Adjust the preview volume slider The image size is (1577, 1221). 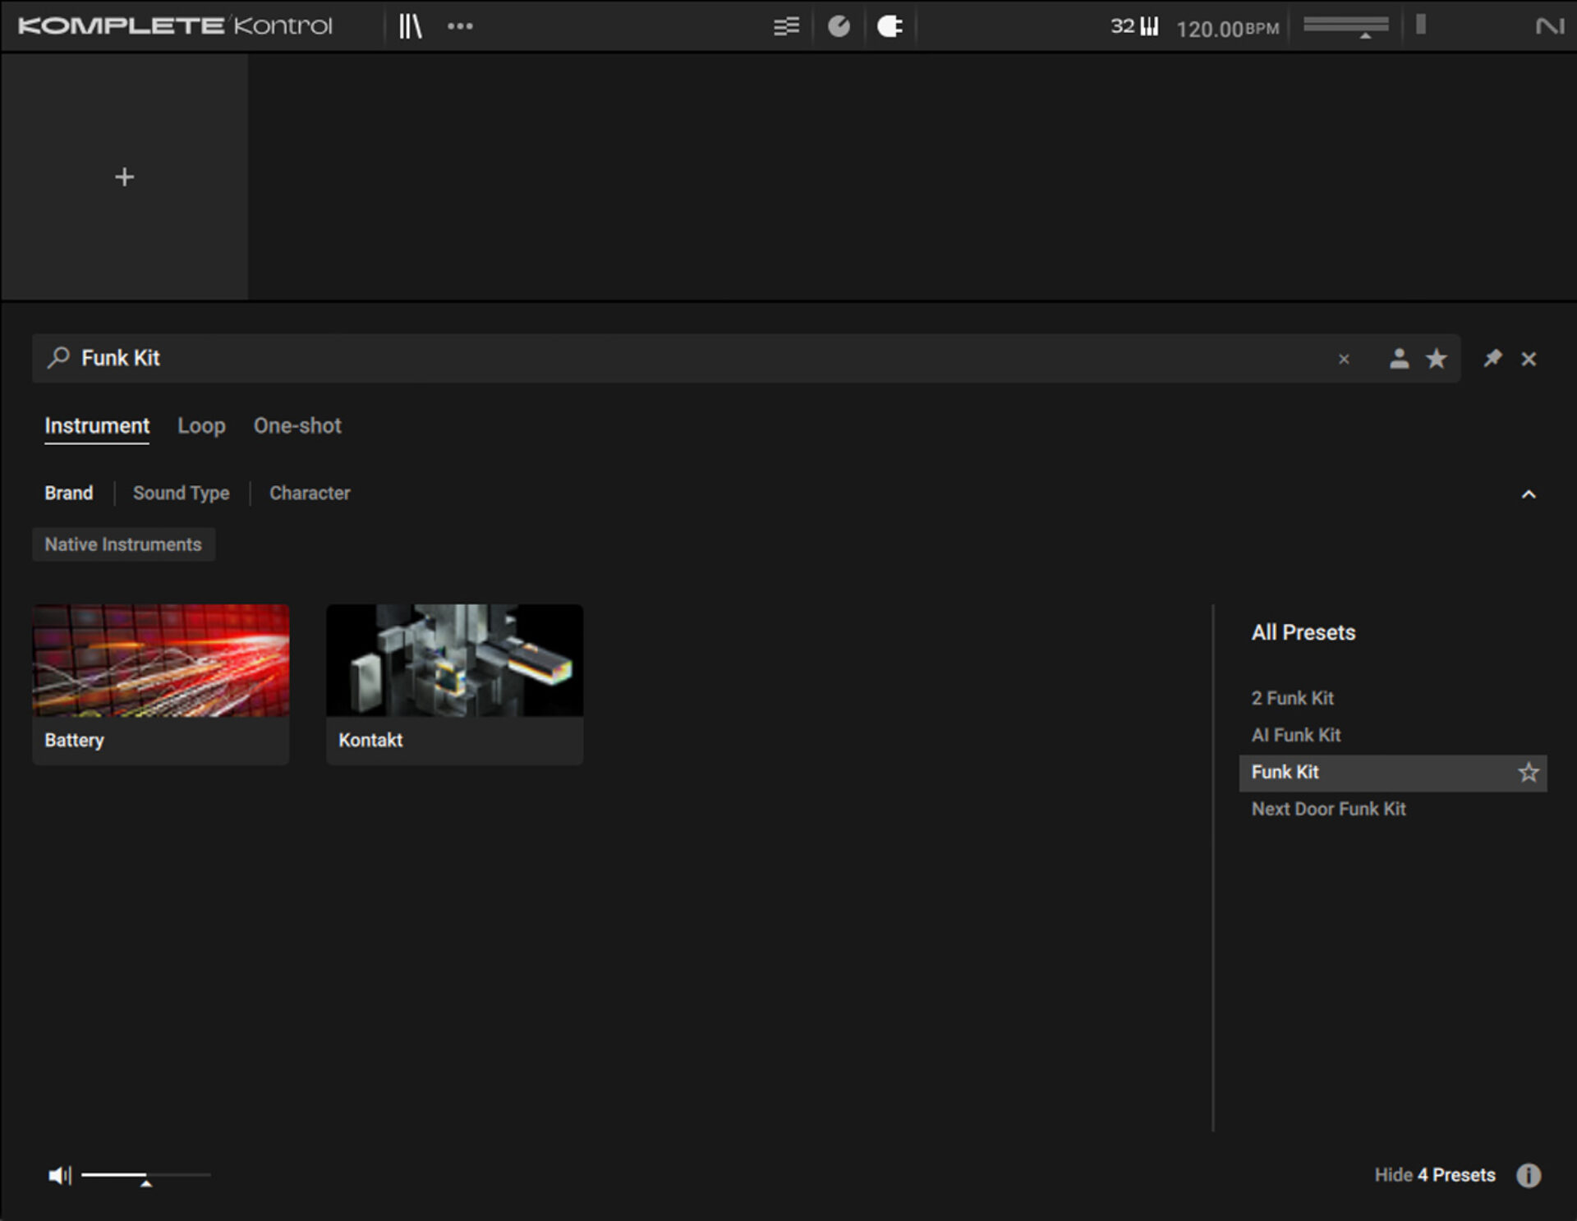tap(145, 1176)
